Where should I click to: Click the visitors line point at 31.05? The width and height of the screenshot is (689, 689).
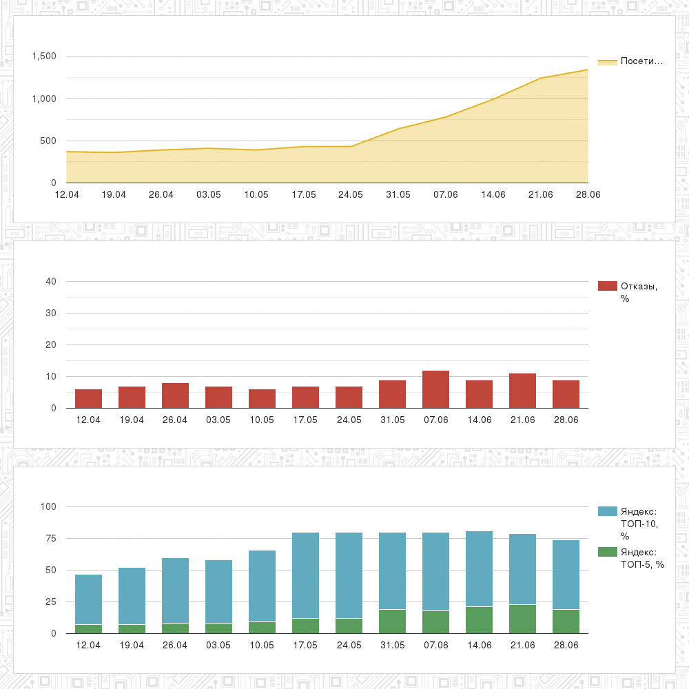click(398, 129)
